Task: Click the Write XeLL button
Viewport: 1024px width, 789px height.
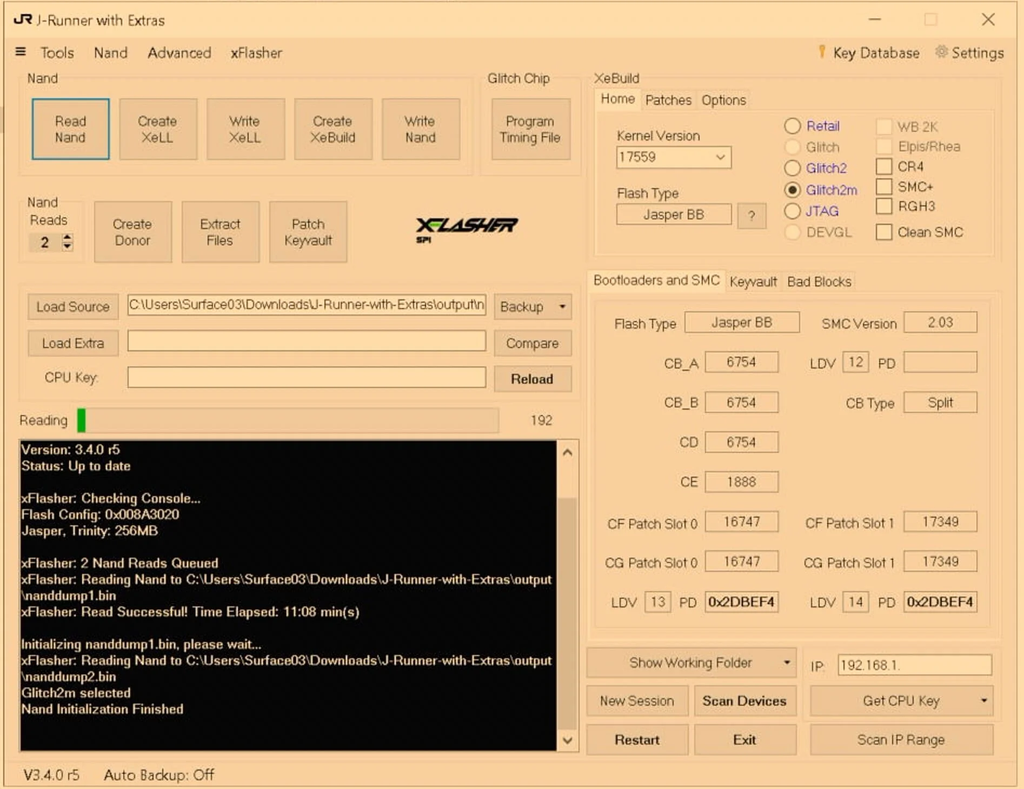Action: 245,129
